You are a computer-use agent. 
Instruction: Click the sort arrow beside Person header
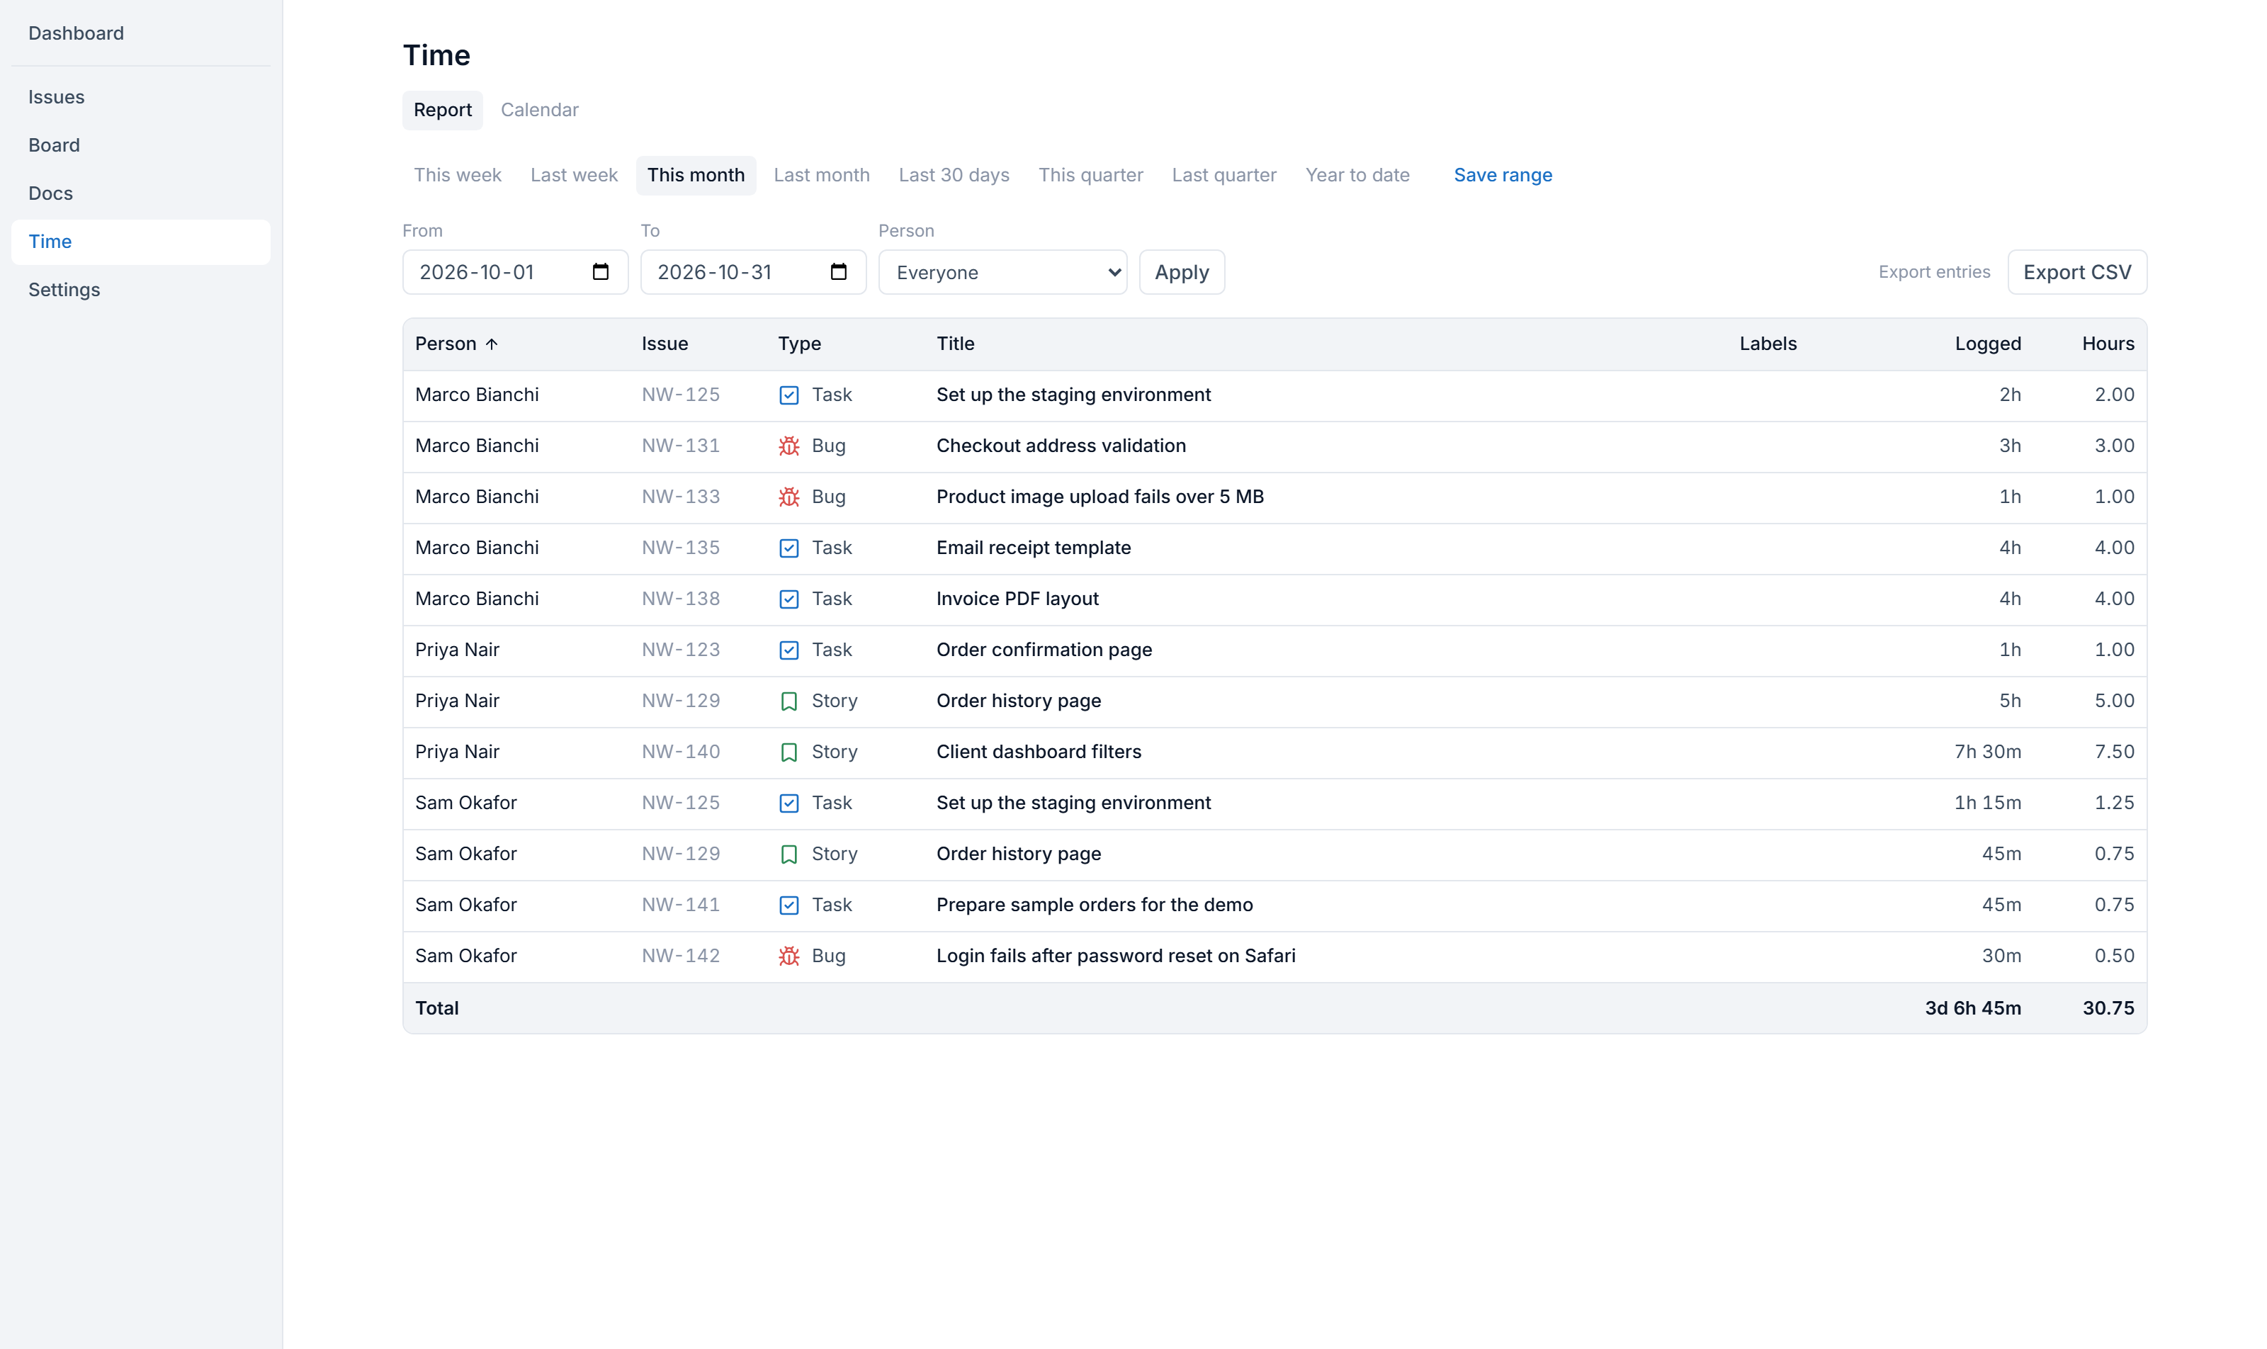492,344
